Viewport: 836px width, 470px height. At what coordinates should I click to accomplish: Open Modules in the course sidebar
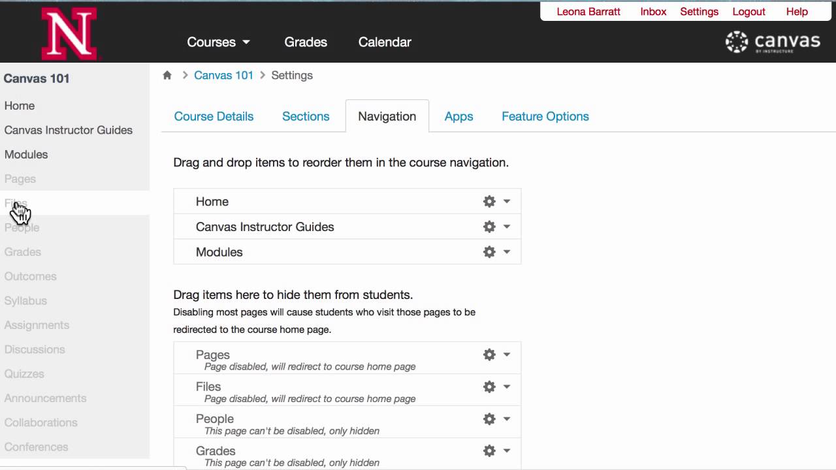26,155
